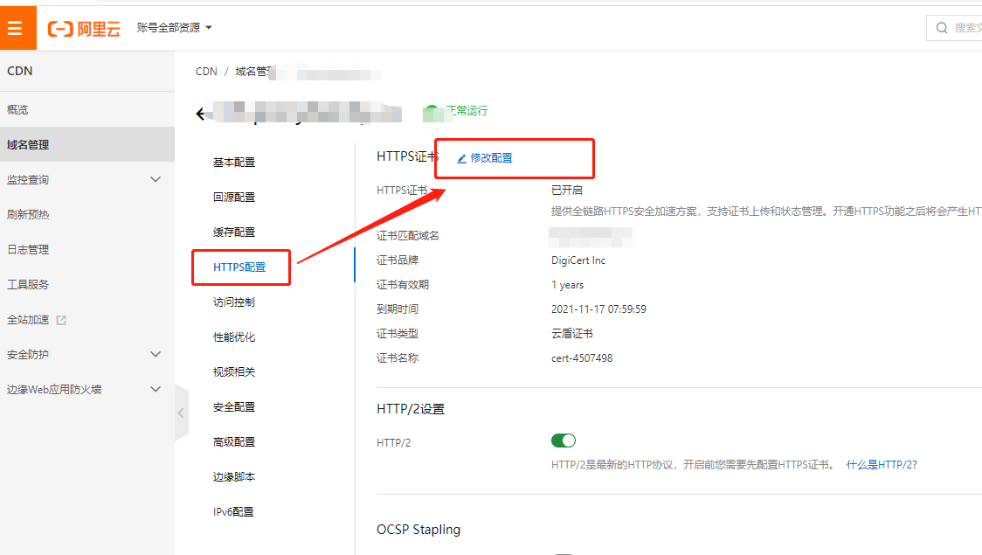Go back using the left arrow icon
This screenshot has width=982, height=555.
[201, 114]
